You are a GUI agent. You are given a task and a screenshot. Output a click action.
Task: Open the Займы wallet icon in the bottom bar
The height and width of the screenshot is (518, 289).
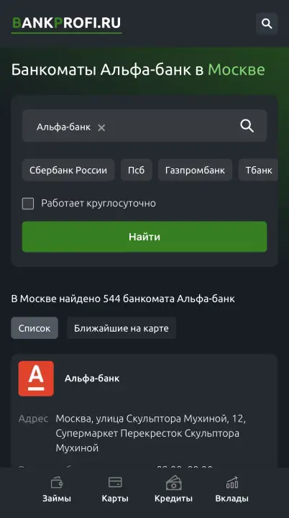click(57, 483)
